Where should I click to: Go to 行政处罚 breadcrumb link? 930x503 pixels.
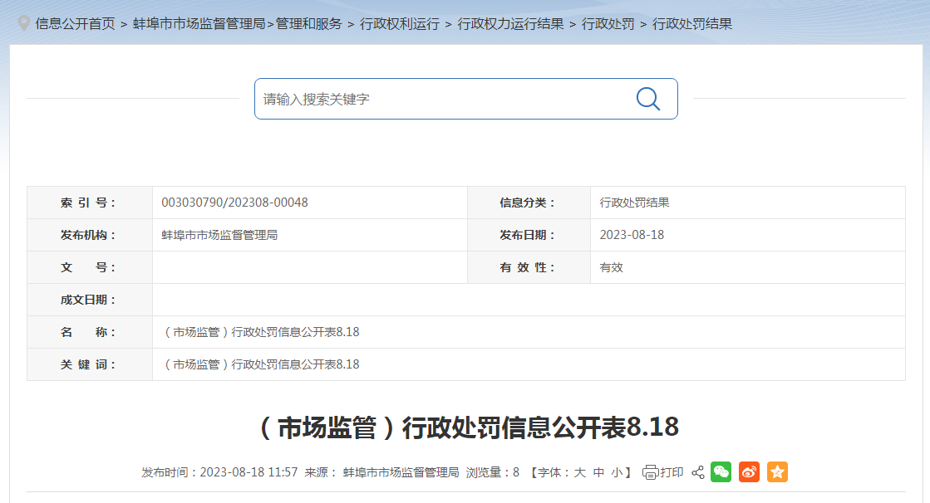[608, 24]
